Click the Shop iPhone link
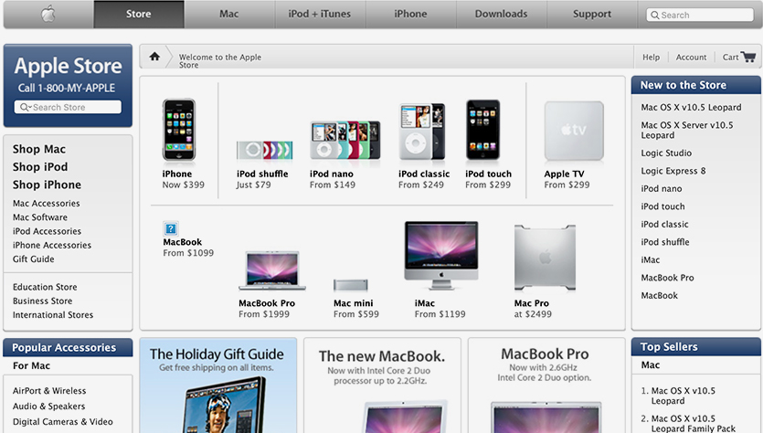Image resolution: width=763 pixels, height=433 pixels. click(x=47, y=185)
